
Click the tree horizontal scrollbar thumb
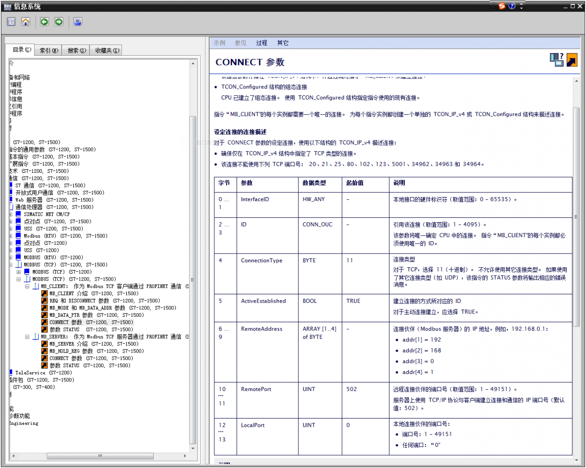[x=100, y=456]
